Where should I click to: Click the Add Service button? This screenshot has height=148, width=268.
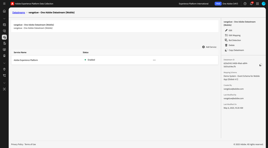tap(209, 47)
